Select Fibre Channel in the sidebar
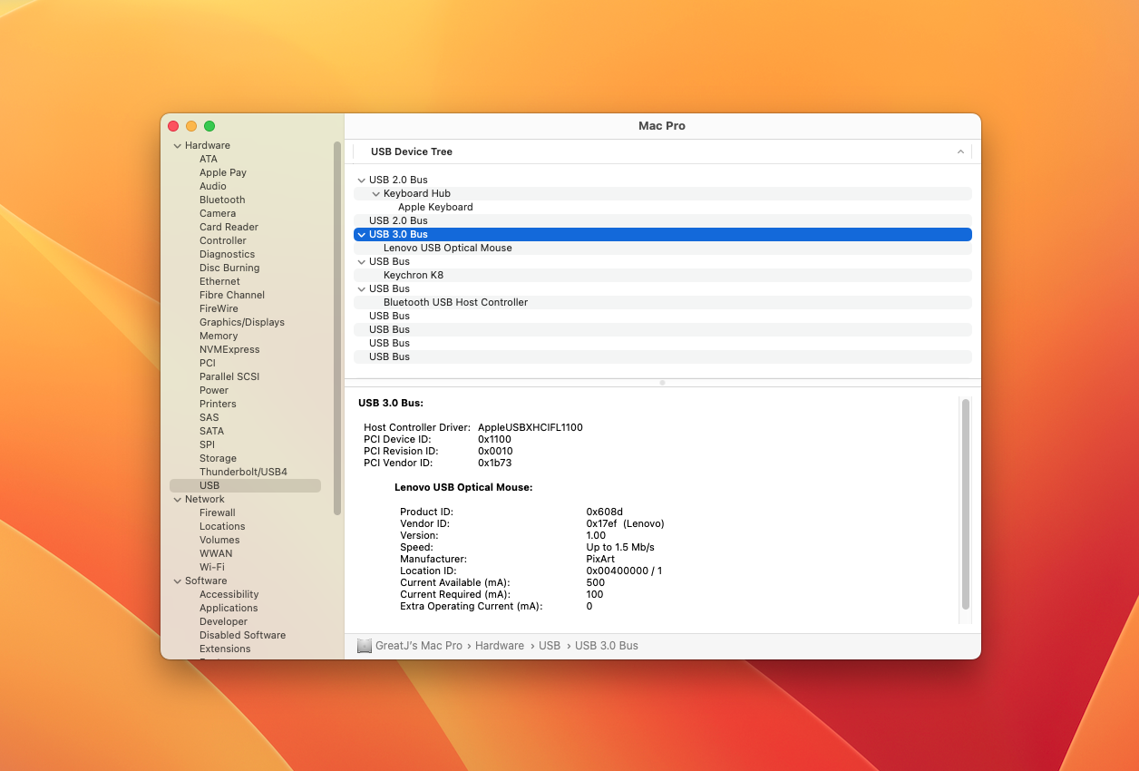The width and height of the screenshot is (1139, 771). [232, 295]
